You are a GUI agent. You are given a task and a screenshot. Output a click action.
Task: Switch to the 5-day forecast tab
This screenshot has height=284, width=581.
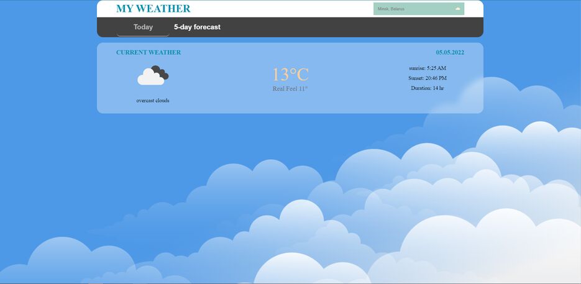(197, 27)
